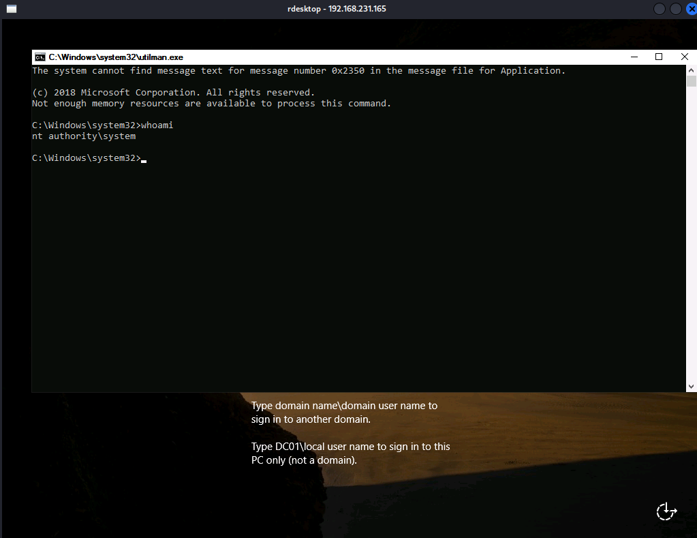Click the 'Type DC01\local user name' hint
Viewport: 697px width, 538px height.
(350, 453)
